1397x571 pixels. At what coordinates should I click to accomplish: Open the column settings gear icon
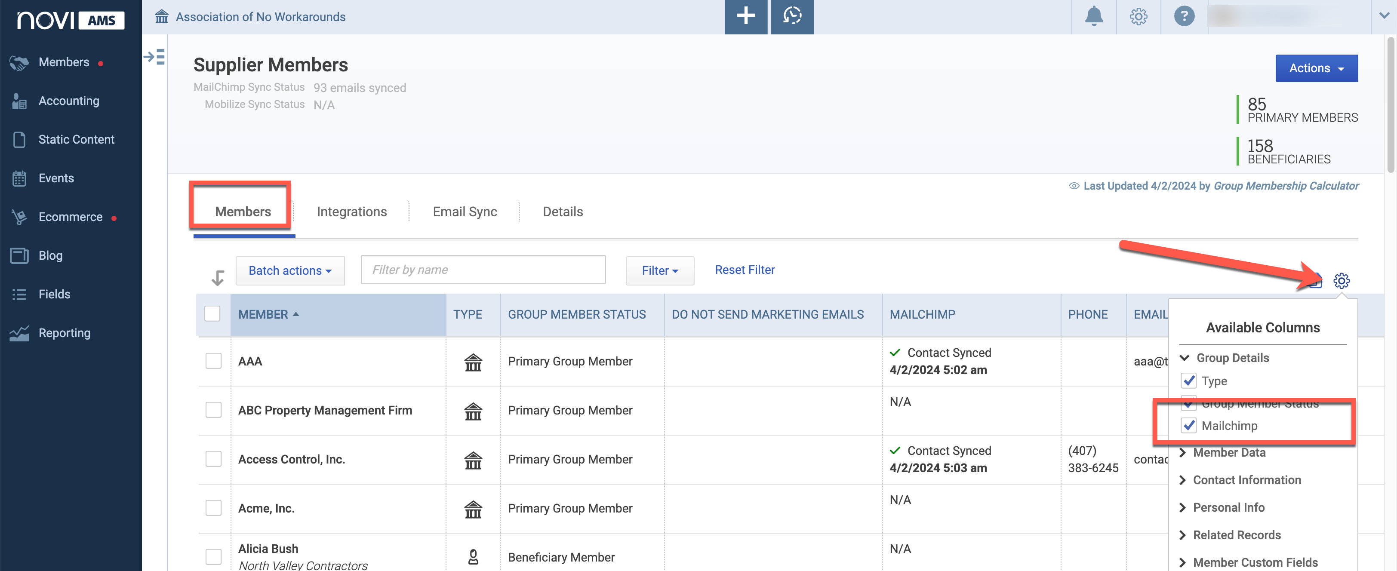[1341, 280]
